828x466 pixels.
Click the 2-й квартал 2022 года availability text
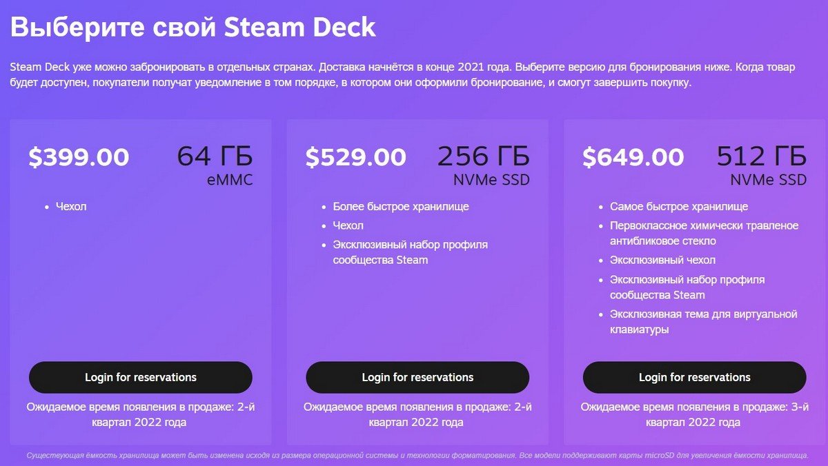pos(140,413)
